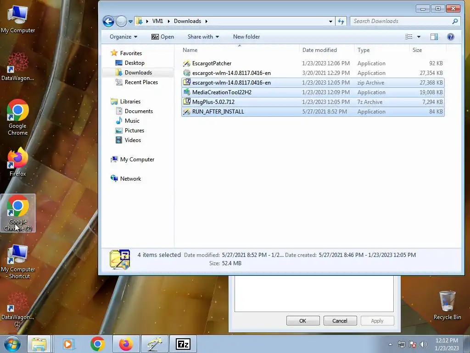Select the MsgPlus-5.02.712 archive
The height and width of the screenshot is (353, 470).
click(x=313, y=102)
